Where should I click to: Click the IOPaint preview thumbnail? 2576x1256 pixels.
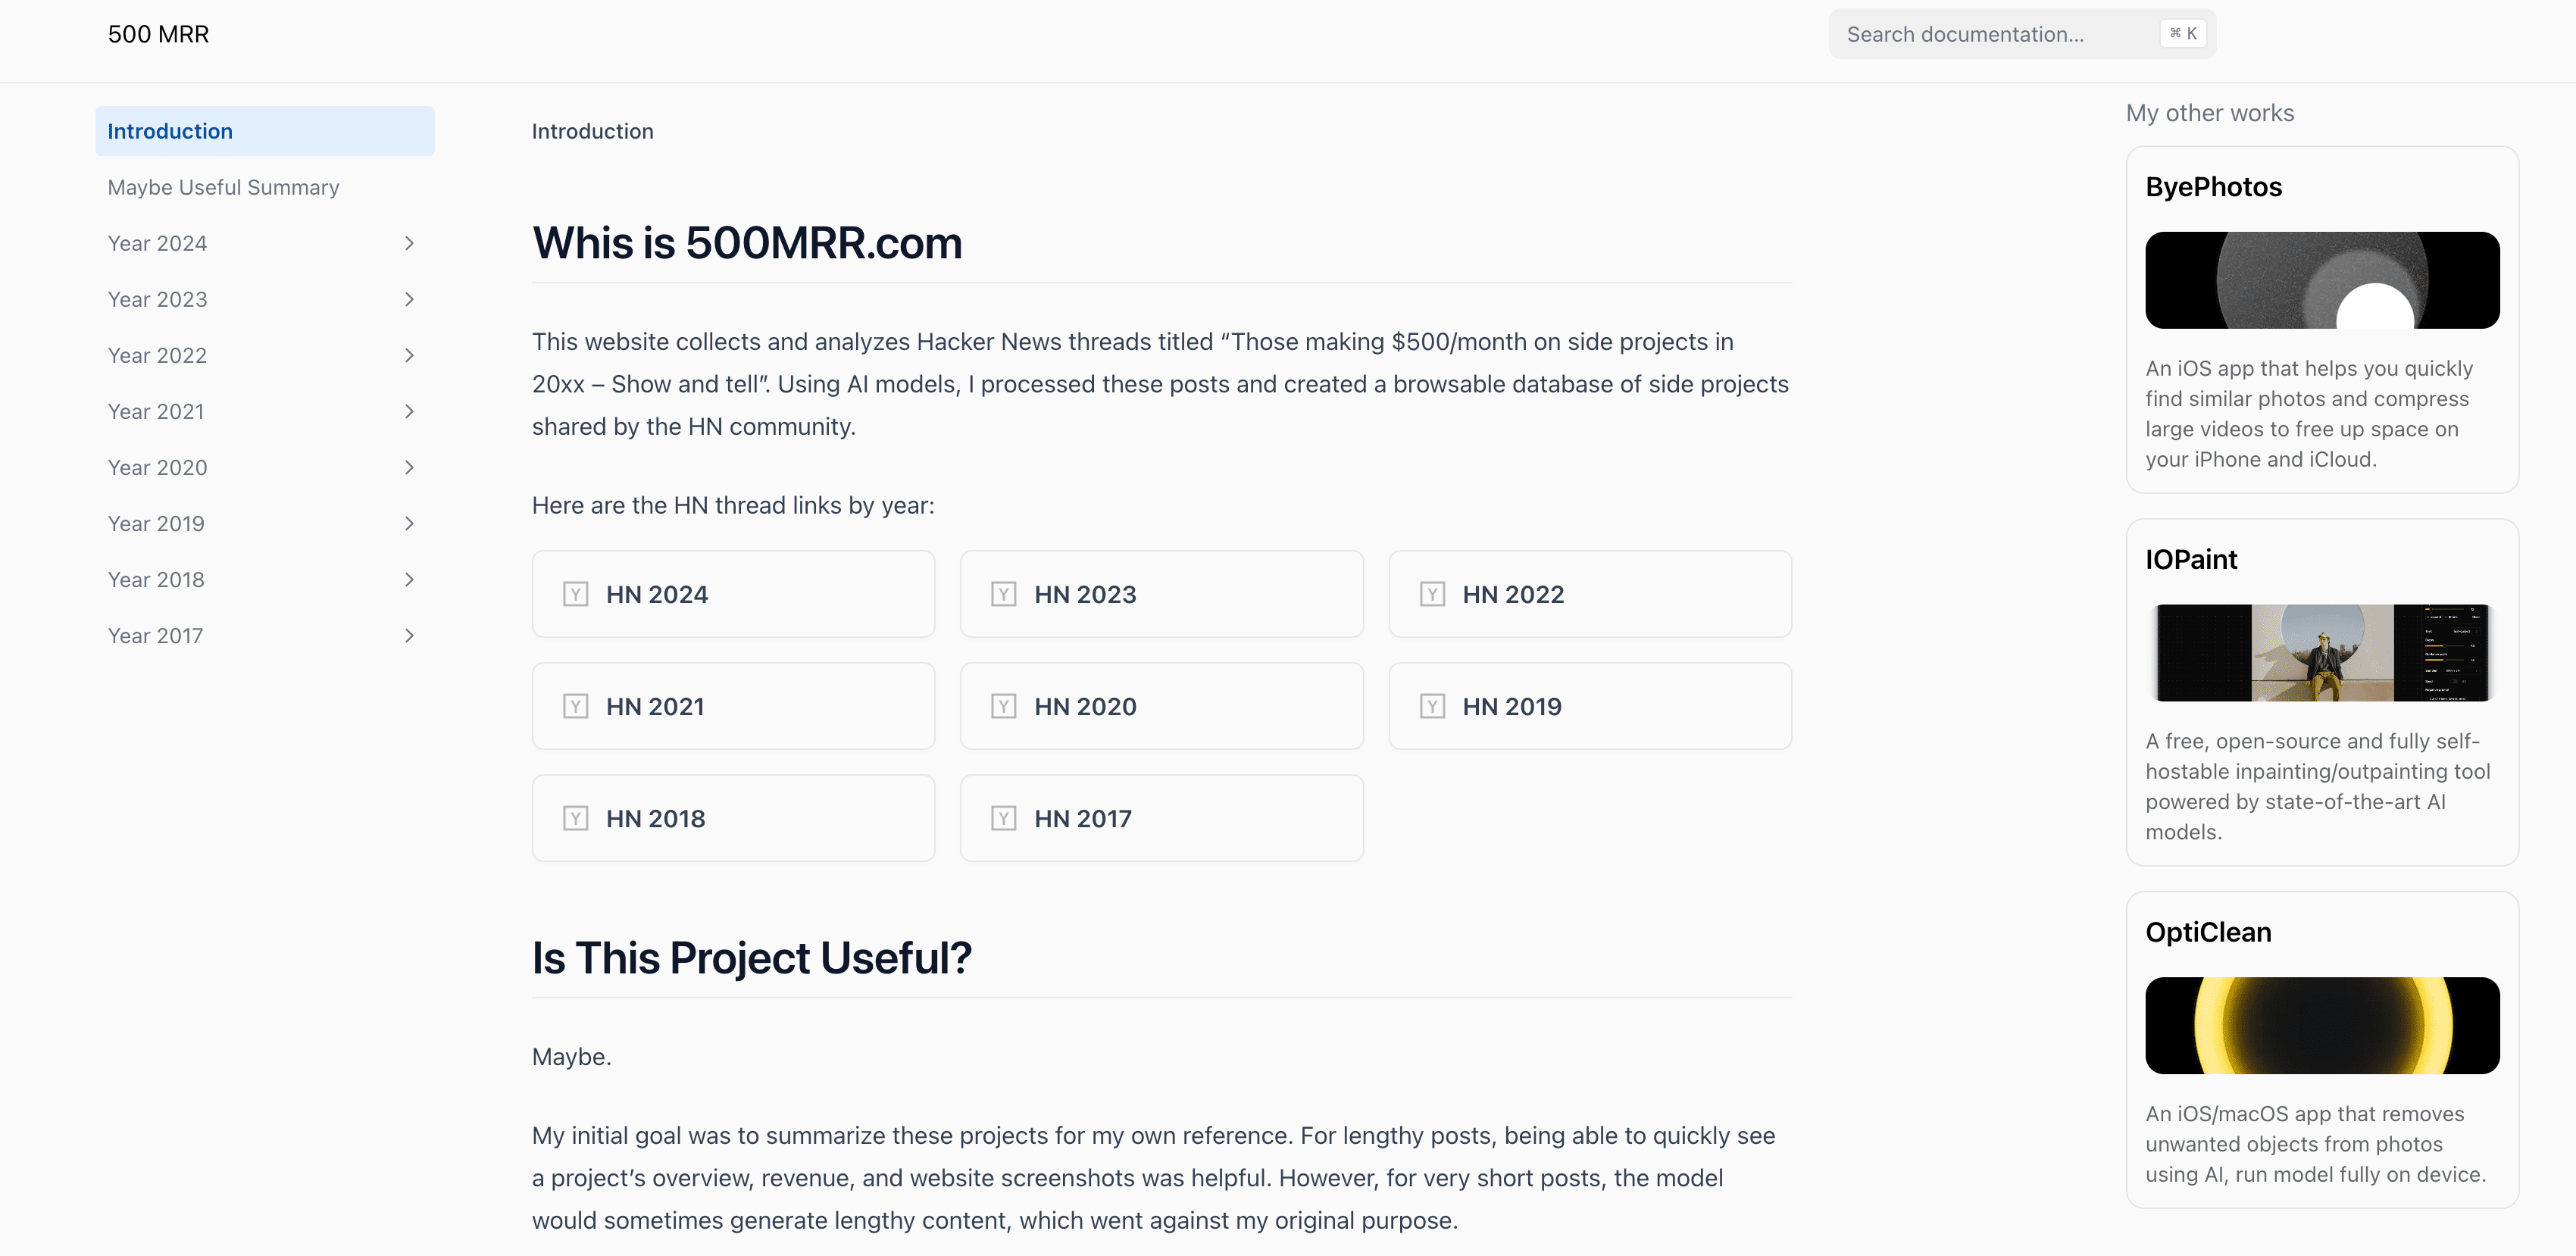point(2321,652)
